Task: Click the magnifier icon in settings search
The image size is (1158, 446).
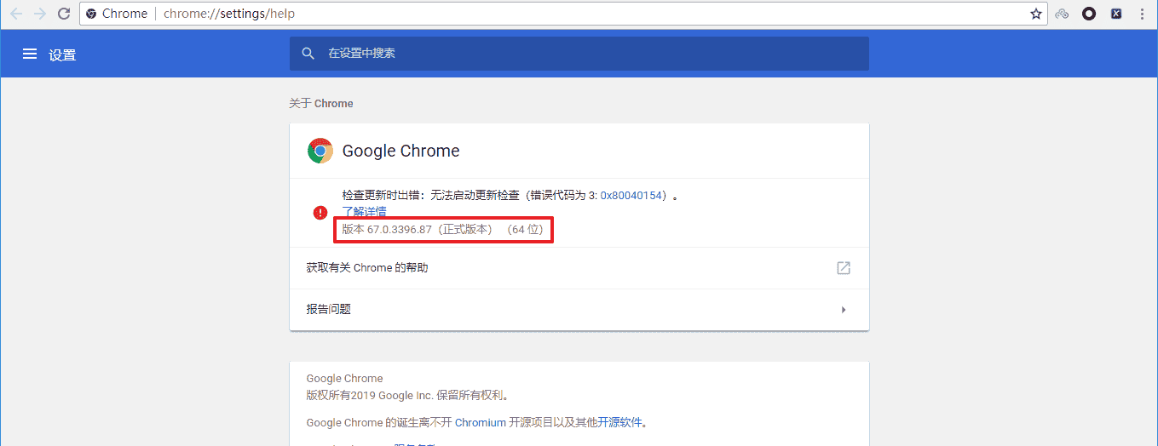Action: (x=308, y=54)
